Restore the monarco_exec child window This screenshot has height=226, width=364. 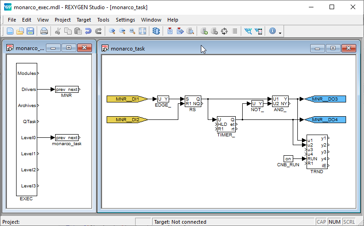click(x=69, y=48)
